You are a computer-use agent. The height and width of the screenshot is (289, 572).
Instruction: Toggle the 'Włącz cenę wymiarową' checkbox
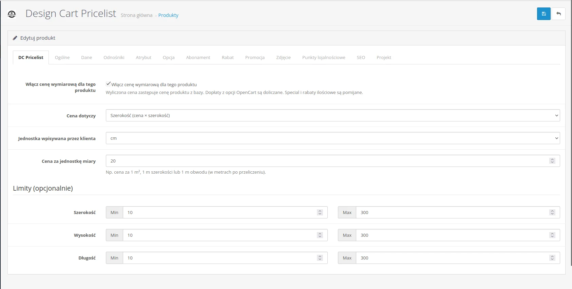point(108,84)
